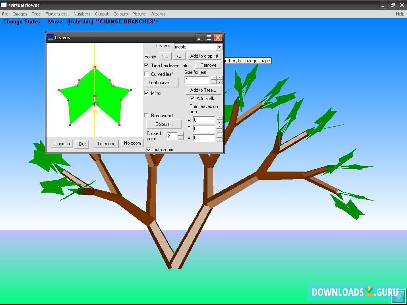Minimize the Leaves dialog window
This screenshot has height=305, width=407.
199,38
